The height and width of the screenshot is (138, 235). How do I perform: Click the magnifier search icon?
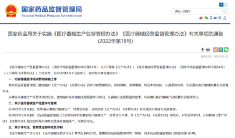click(225, 11)
